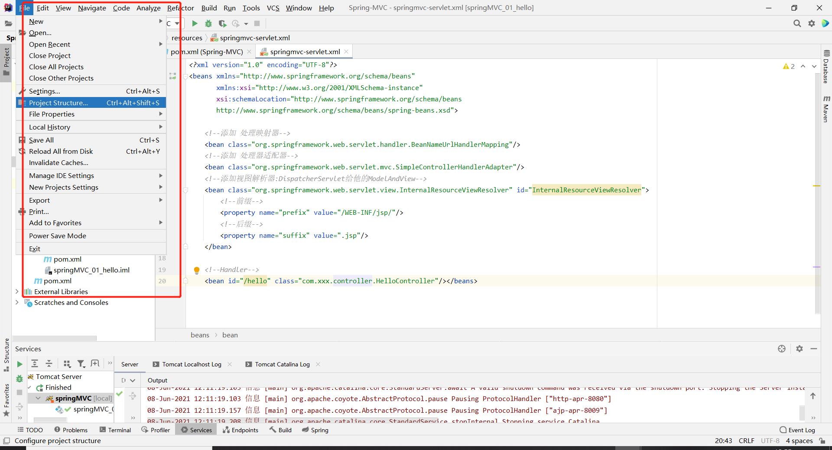The height and width of the screenshot is (450, 832).
Task: Toggle Power Save Mode in File menu
Action: [x=91, y=236]
